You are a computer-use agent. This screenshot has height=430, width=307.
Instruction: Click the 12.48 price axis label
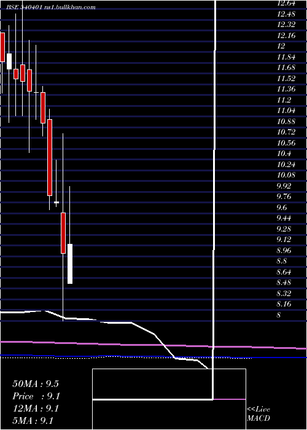click(287, 14)
